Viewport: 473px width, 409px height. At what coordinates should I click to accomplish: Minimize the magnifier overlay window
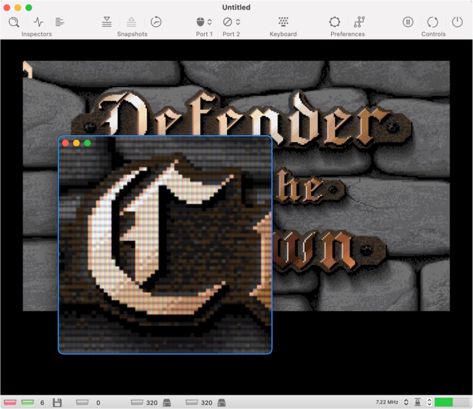pos(76,143)
